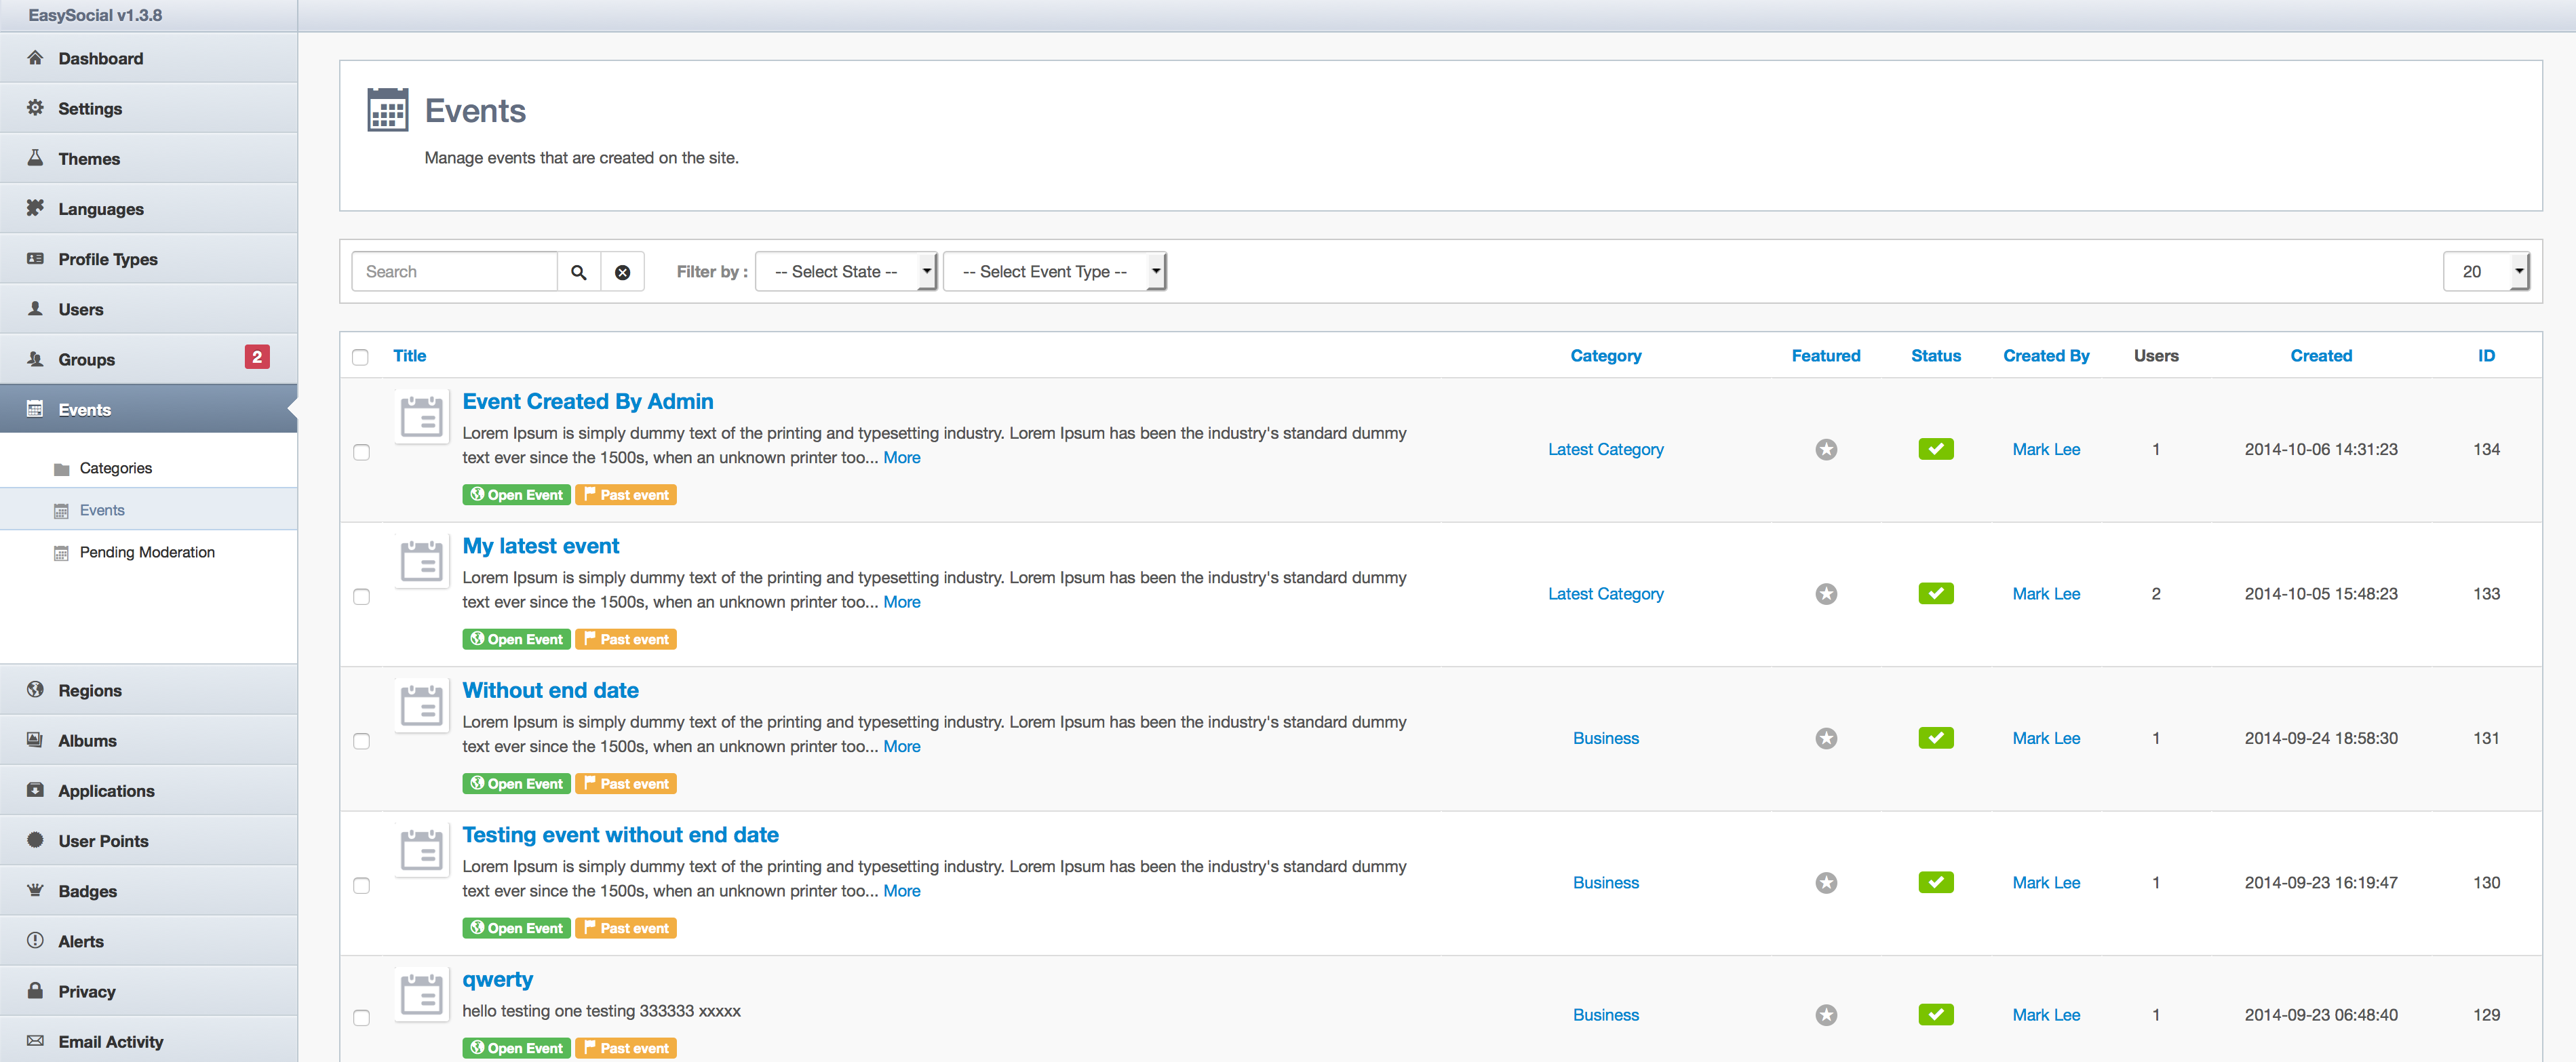2576x1062 pixels.
Task: Click featured star for Event Created By Admin
Action: (1826, 450)
